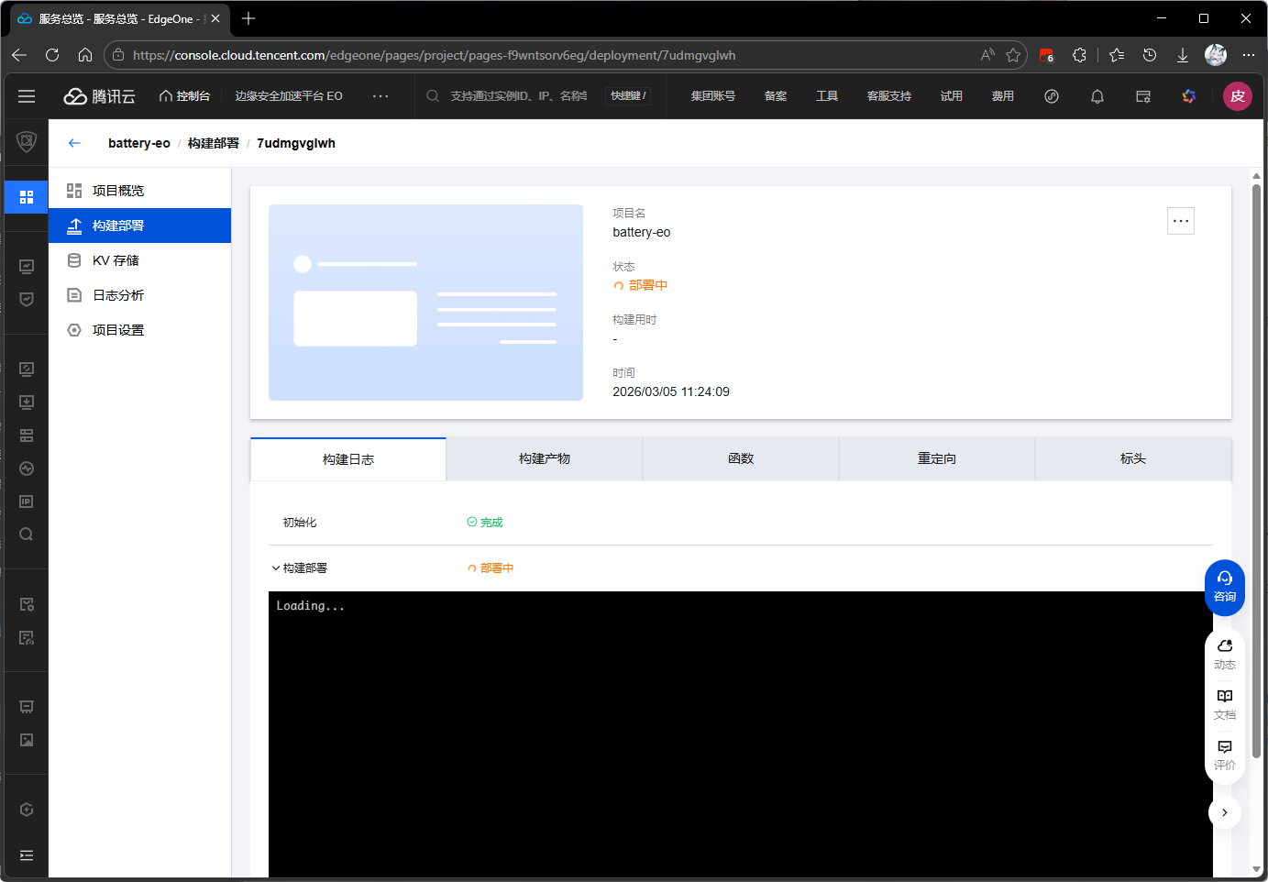This screenshot has height=882, width=1268.
Task: Open the more products ellipsis in top bar
Action: pos(380,96)
